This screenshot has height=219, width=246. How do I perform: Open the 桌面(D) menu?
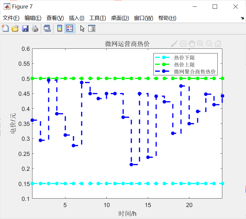(120, 18)
